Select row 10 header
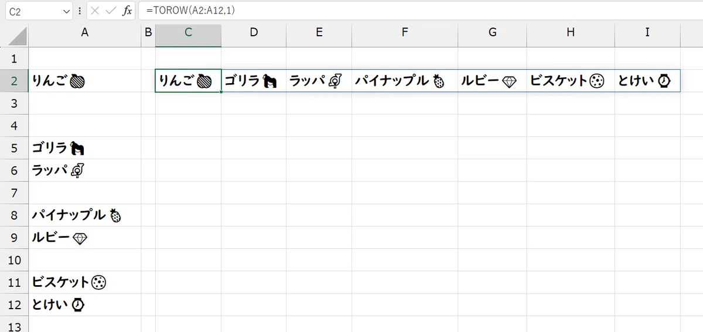 tap(15, 260)
